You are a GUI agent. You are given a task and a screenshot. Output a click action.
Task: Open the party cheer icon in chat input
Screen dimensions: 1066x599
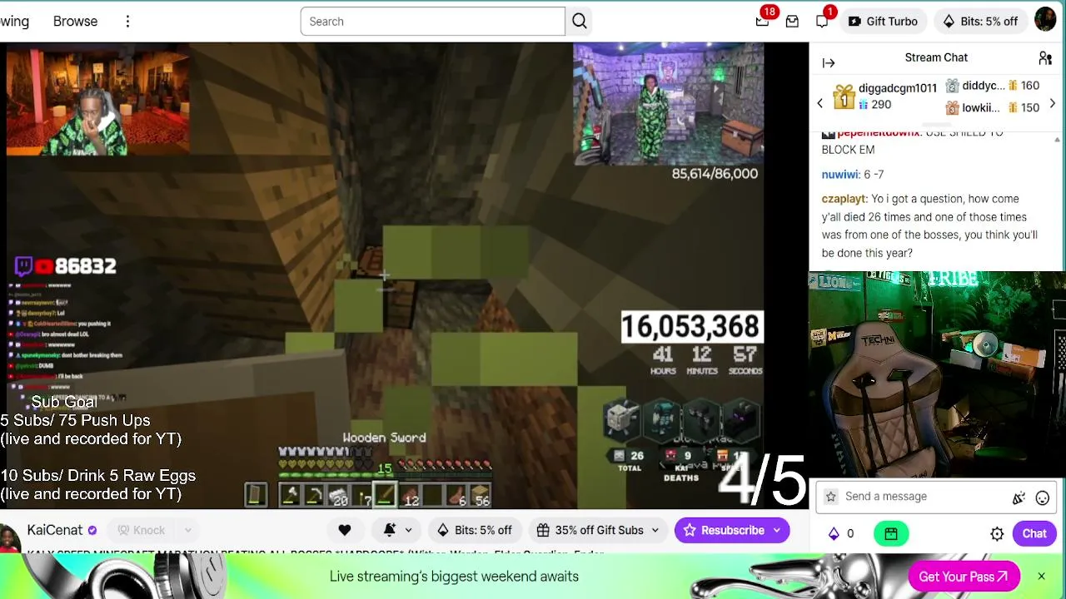click(x=1019, y=498)
